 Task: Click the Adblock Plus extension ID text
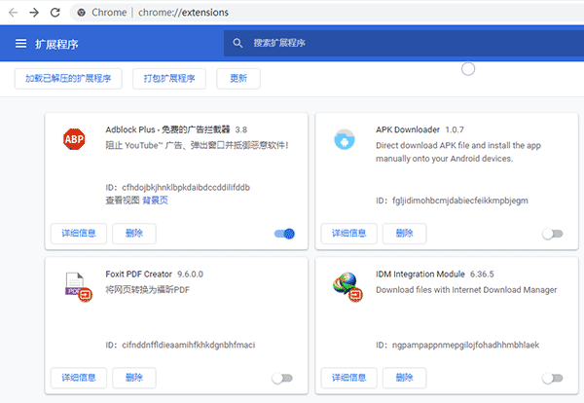(186, 187)
